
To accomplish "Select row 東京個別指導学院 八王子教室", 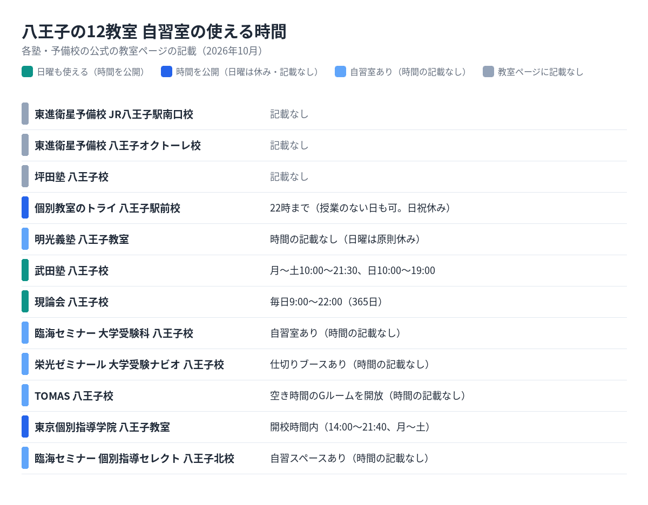I will click(x=324, y=427).
